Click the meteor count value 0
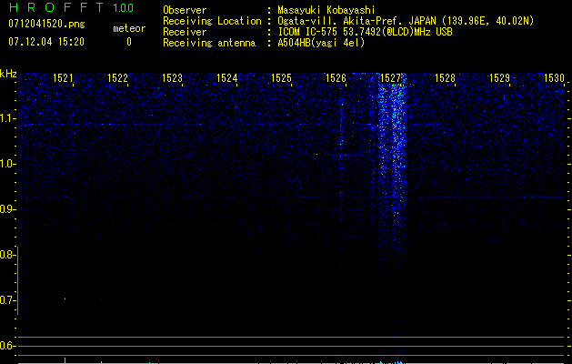Screen dimensions: 572x364 tap(129, 42)
